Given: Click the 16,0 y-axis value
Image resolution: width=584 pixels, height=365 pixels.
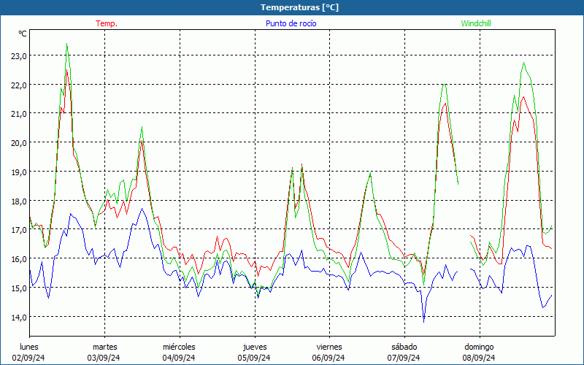Looking at the screenshot, I should (x=19, y=259).
